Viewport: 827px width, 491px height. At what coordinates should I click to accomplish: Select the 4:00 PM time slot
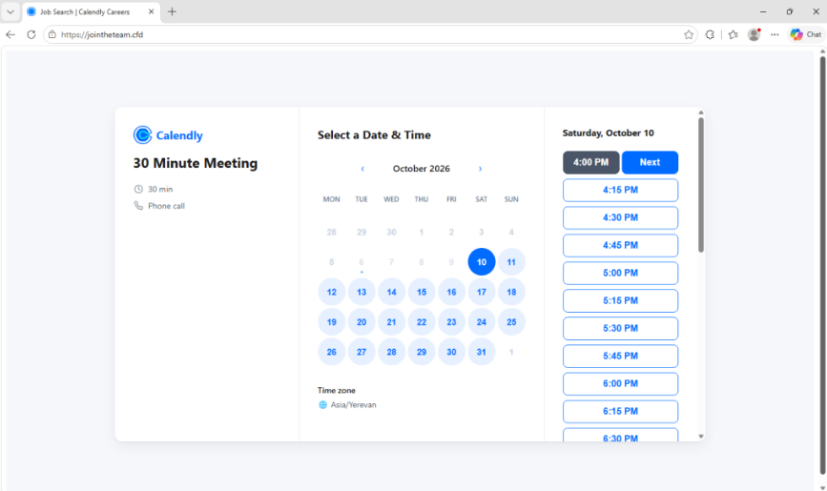pos(590,162)
